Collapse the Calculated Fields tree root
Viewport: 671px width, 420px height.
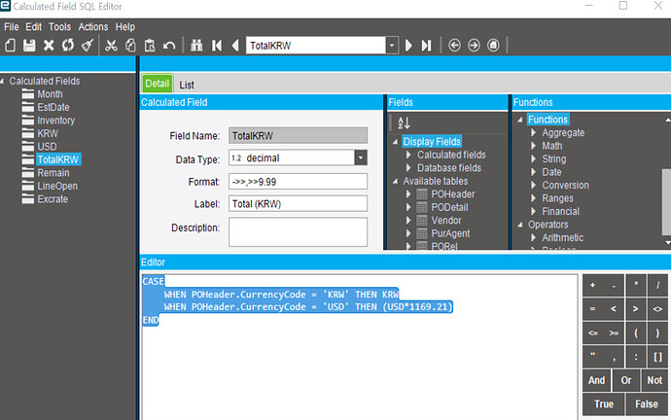tap(3, 81)
